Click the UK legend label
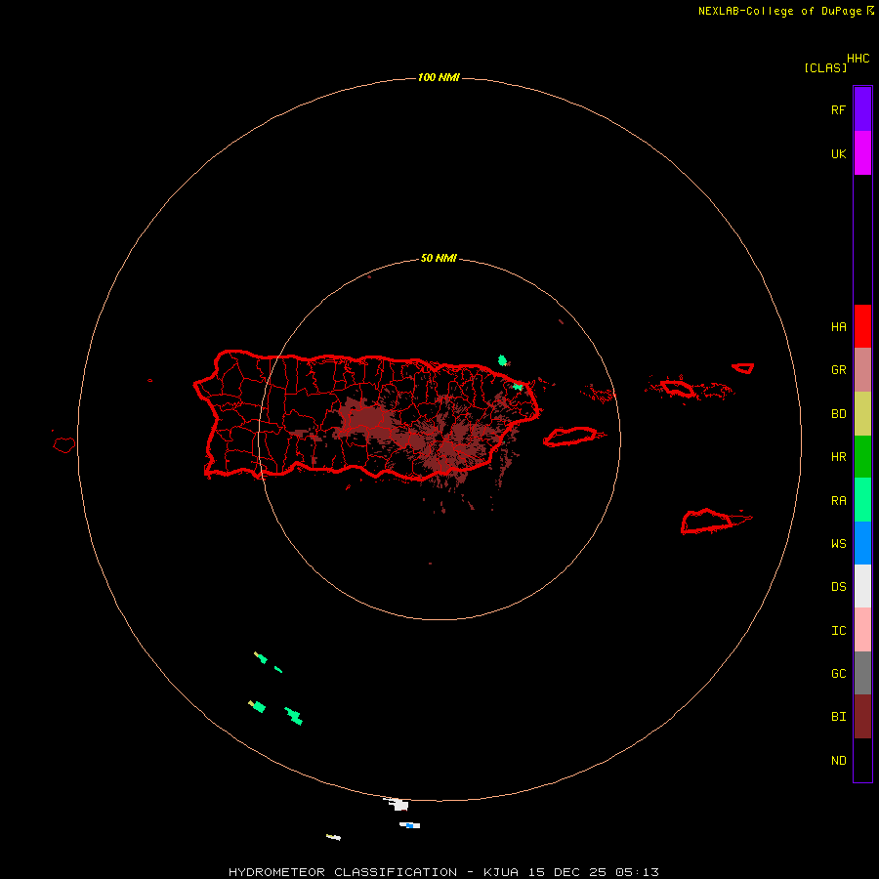 (838, 153)
